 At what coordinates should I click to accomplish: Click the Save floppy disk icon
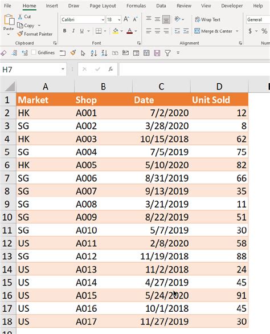157,53
